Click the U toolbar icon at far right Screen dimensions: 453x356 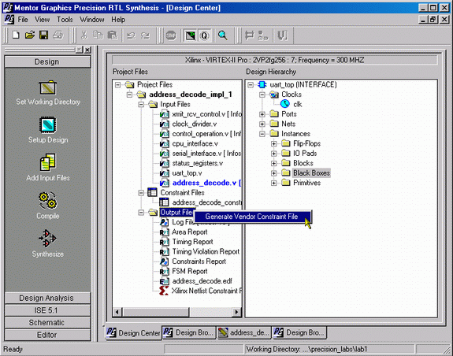click(x=283, y=35)
